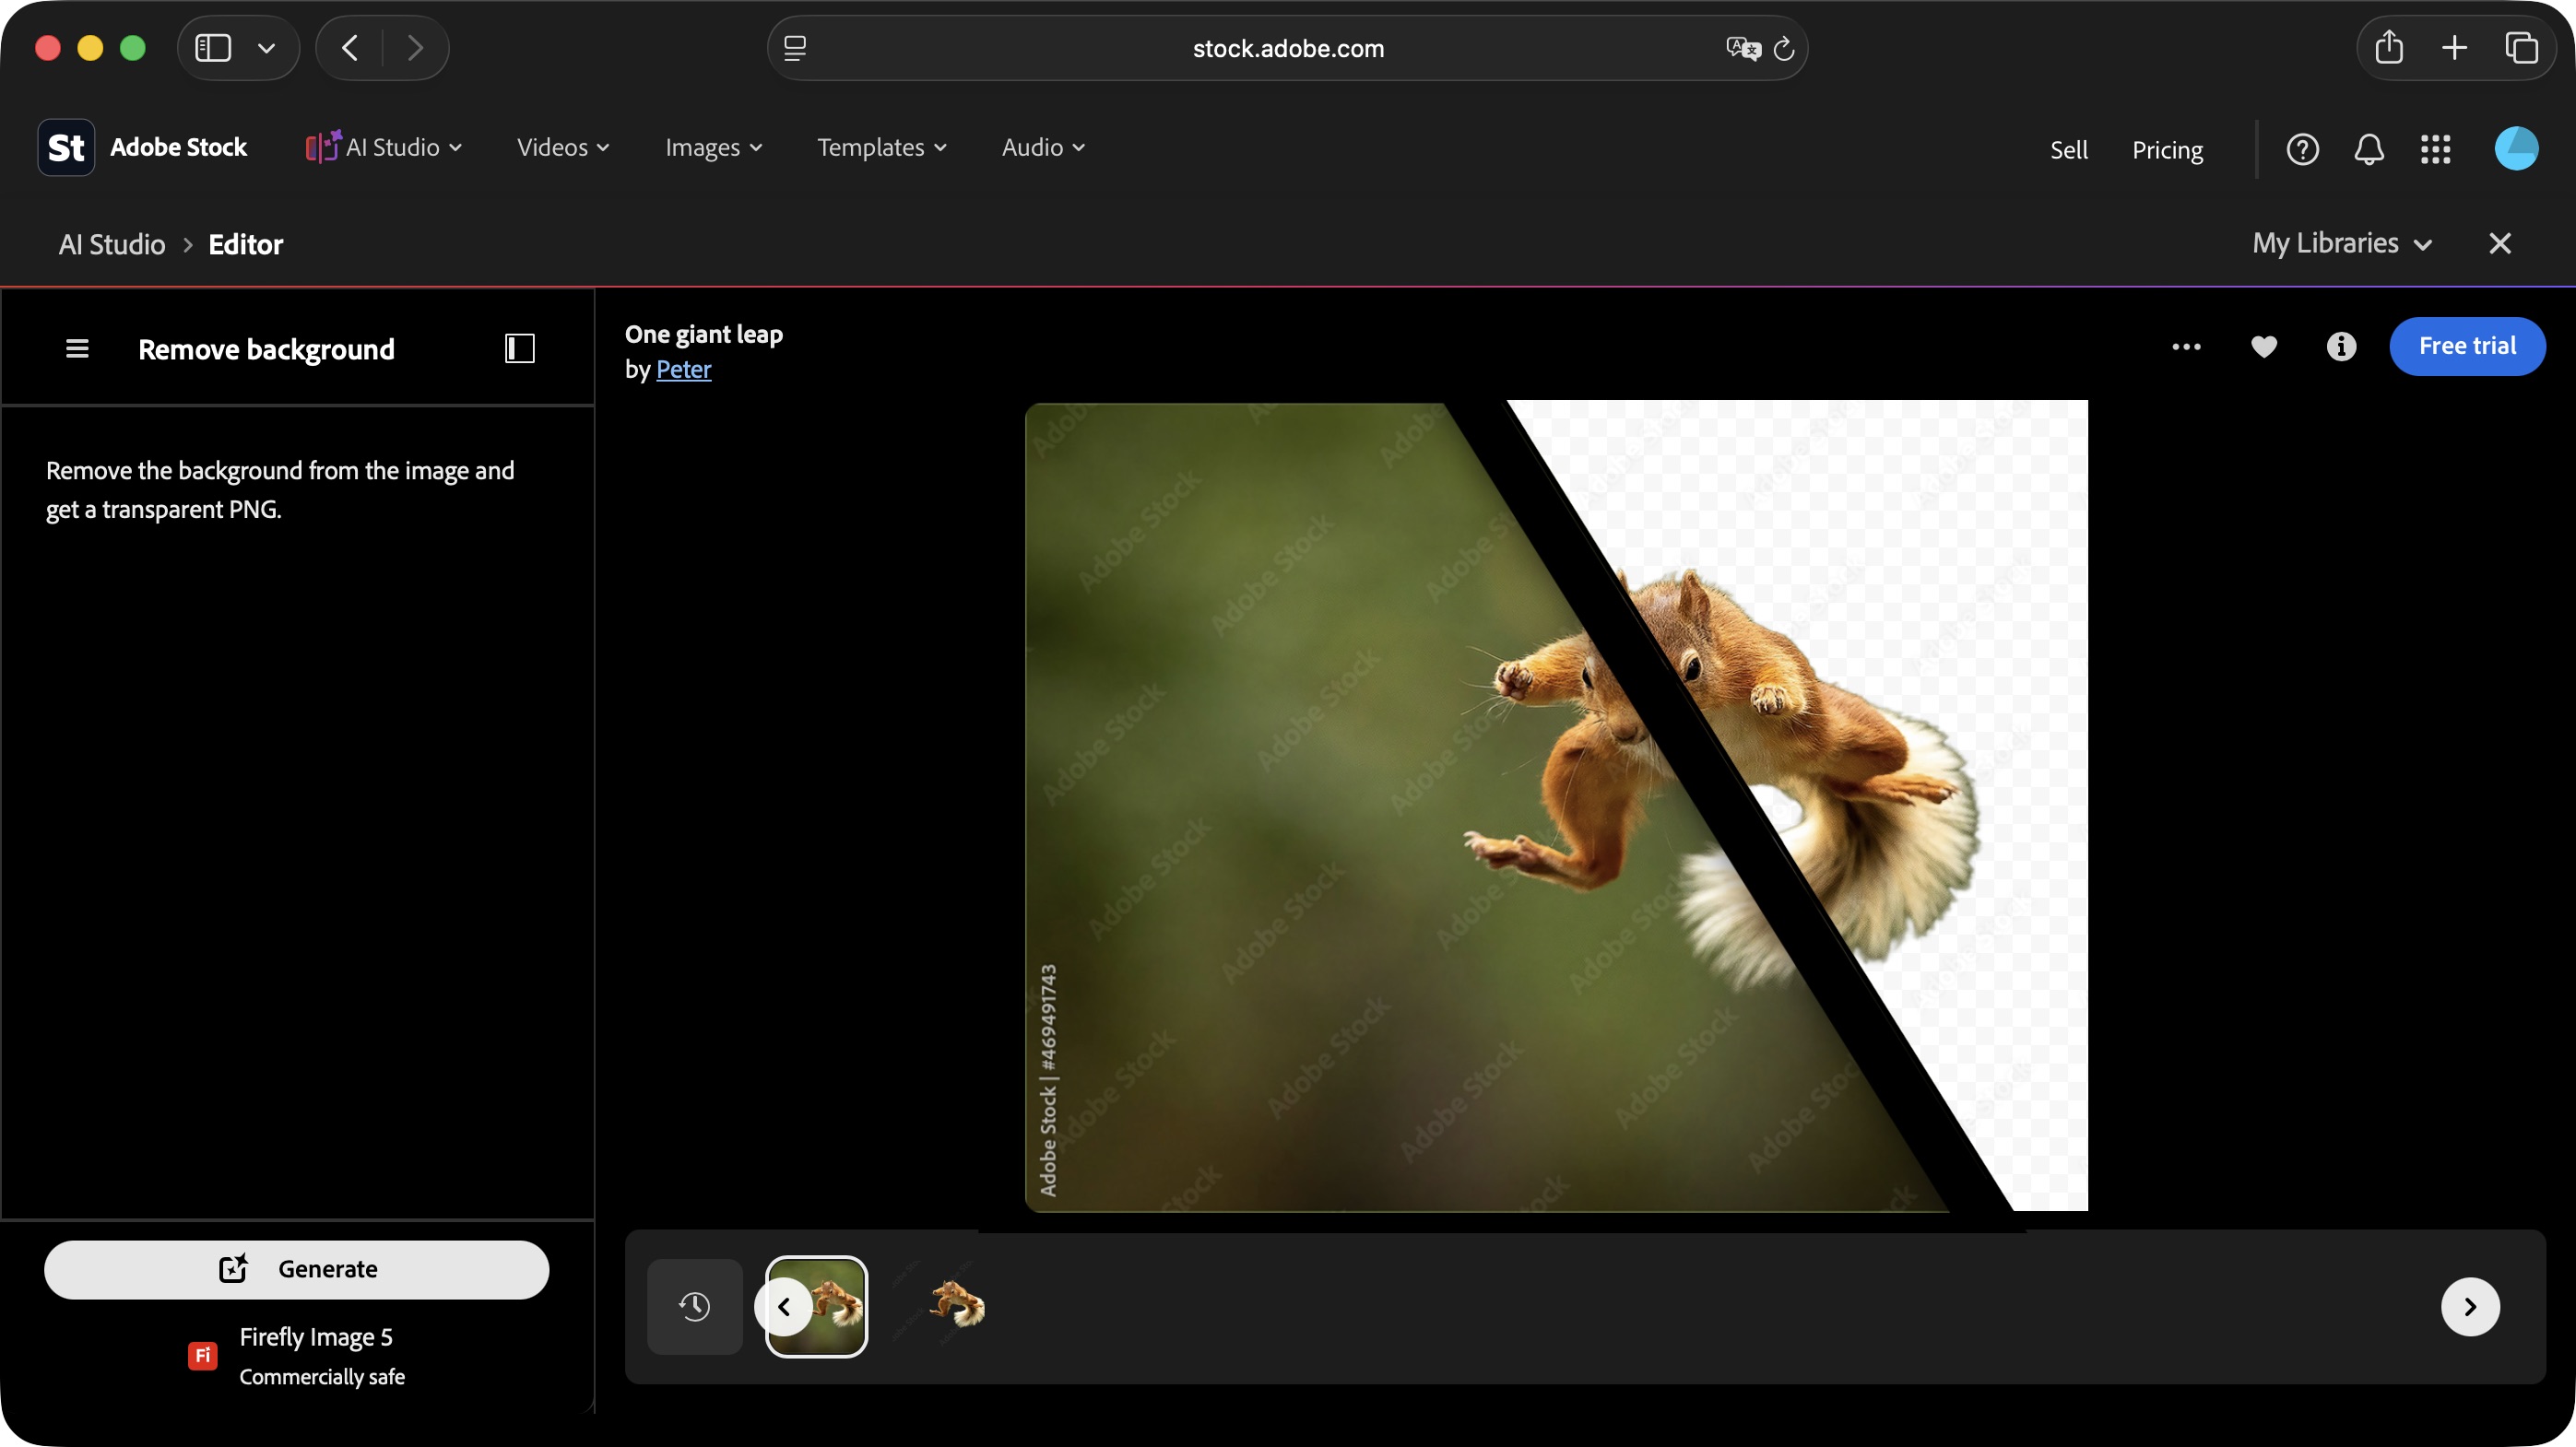Start the Free trial
Screen dimensions: 2576x1447
point(2467,346)
